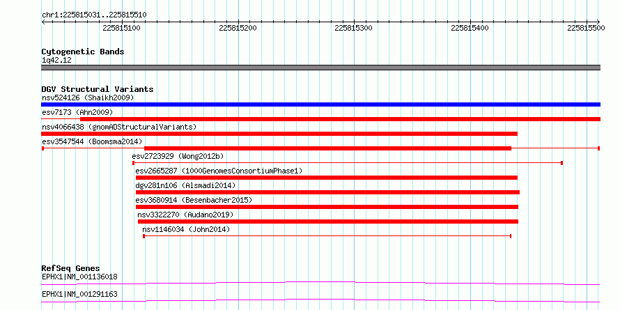Open gene label EPHX1|NM_001291163
Viewport: 620px width, 310px height.
tap(79, 294)
